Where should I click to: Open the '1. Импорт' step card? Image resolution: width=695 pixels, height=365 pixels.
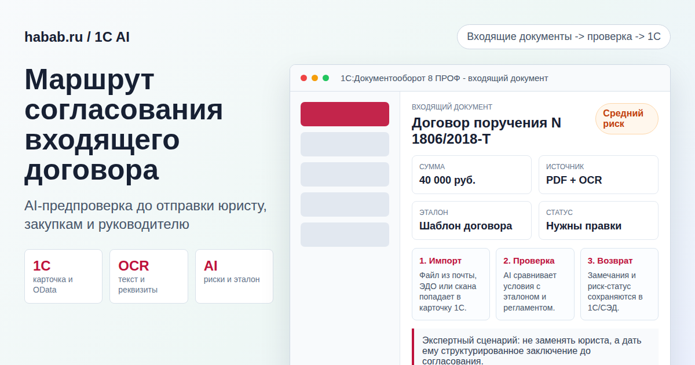[451, 284]
